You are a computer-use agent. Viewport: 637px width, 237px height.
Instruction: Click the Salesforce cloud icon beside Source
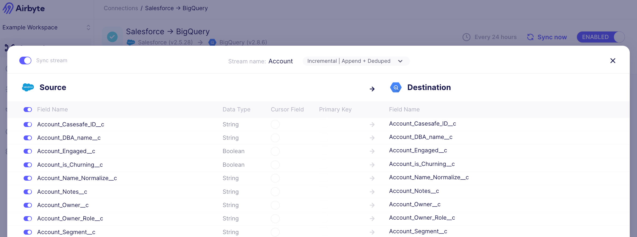(x=28, y=87)
